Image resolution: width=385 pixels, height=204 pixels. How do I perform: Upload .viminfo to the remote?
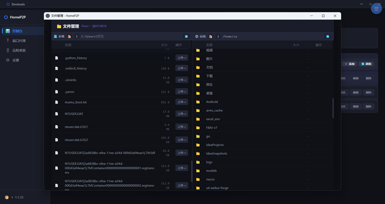point(182,80)
